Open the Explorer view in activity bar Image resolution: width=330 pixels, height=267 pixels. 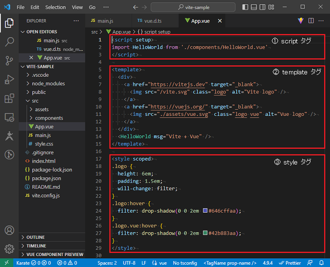9,23
